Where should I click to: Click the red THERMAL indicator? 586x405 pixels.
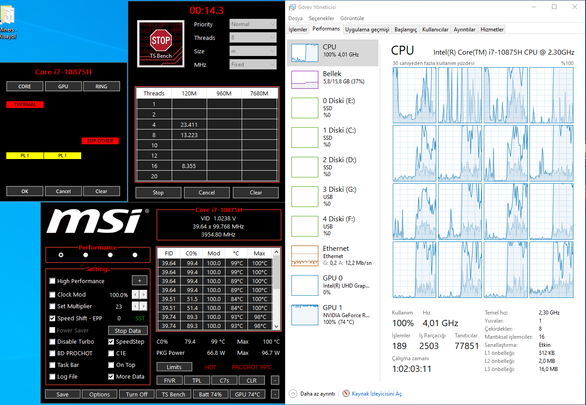pos(25,105)
